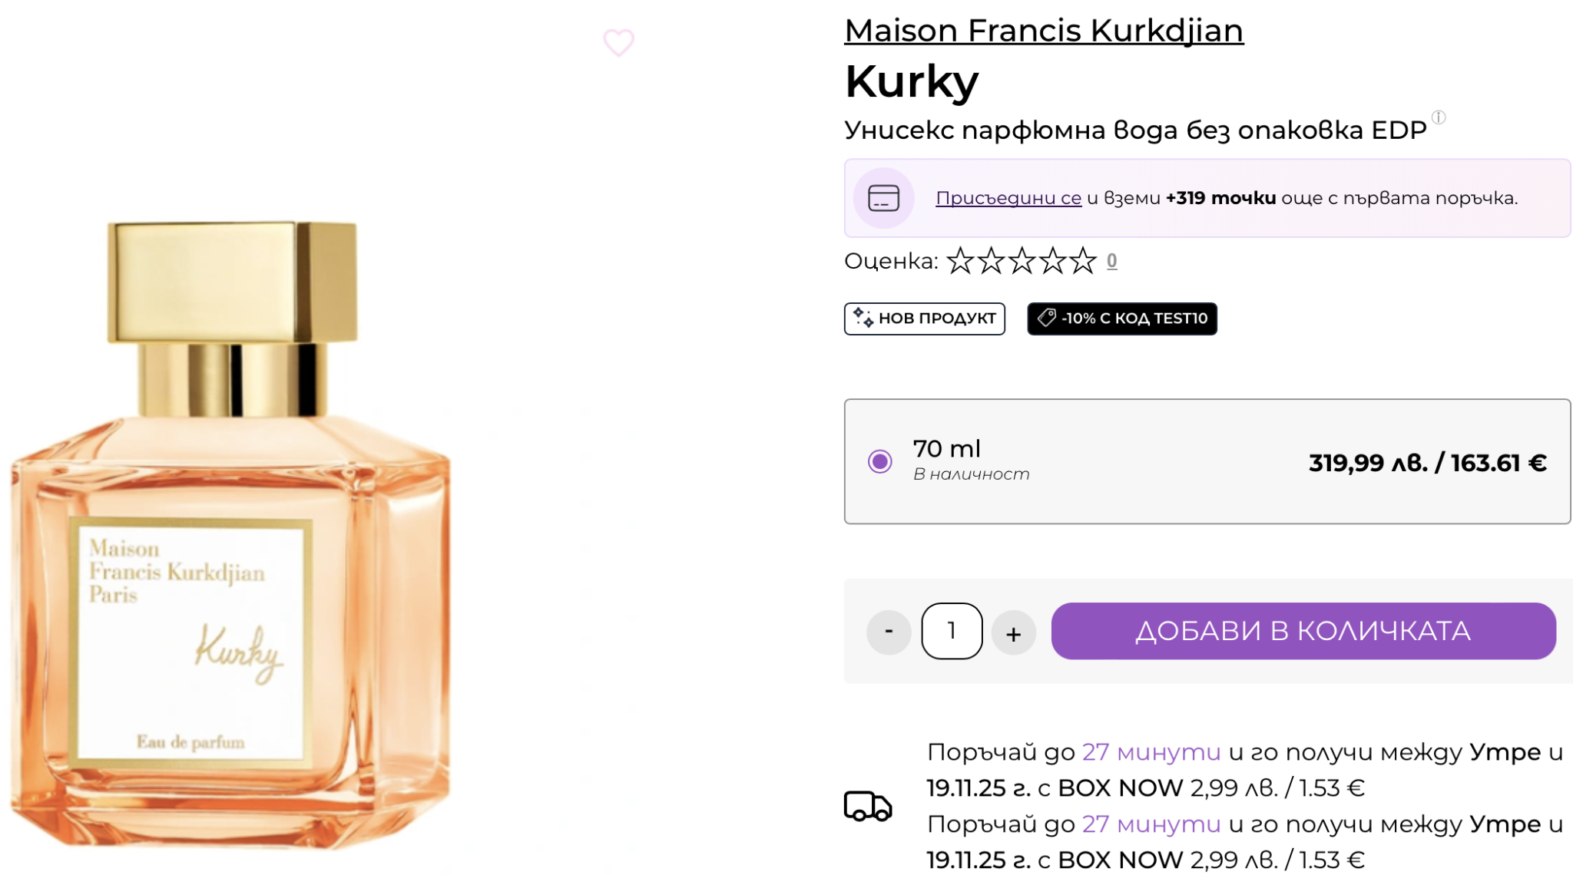Image resolution: width=1573 pixels, height=875 pixels.
Task: Click the Присъедини се link
Action: [x=1008, y=198]
